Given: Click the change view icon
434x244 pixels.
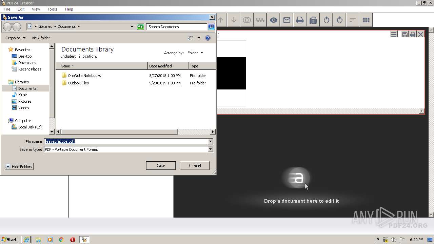Looking at the screenshot, I should coord(191,38).
